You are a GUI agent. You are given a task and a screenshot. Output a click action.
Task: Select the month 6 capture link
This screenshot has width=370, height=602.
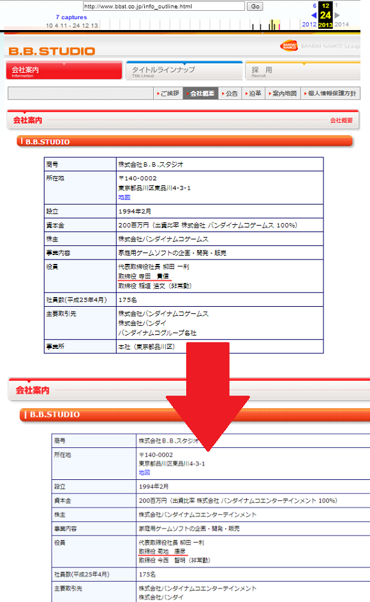314,6
